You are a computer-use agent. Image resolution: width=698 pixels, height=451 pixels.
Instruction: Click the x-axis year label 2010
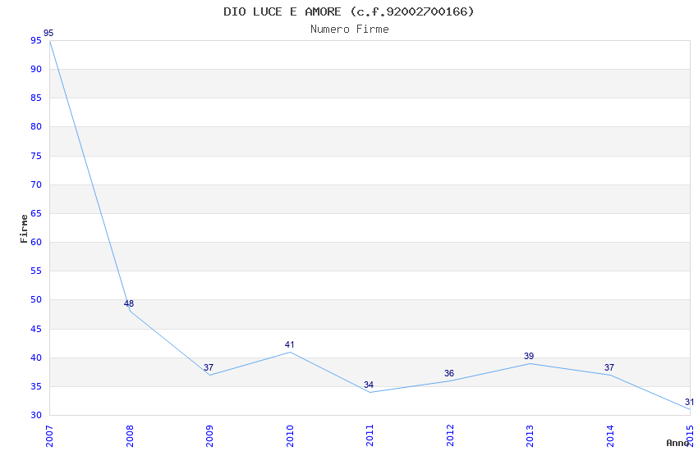point(290,436)
